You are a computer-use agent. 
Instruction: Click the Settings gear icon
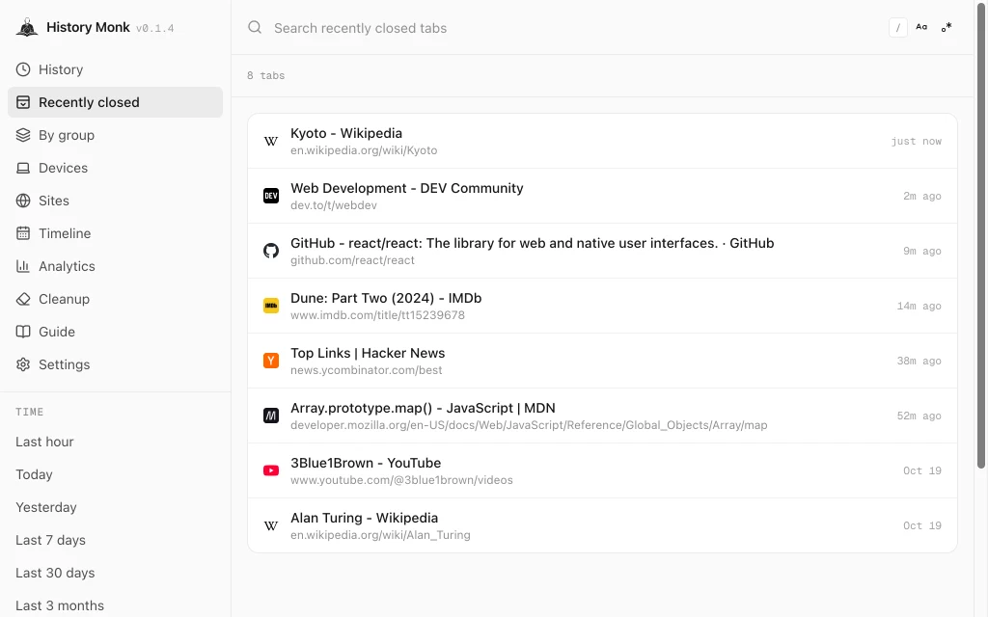23,363
